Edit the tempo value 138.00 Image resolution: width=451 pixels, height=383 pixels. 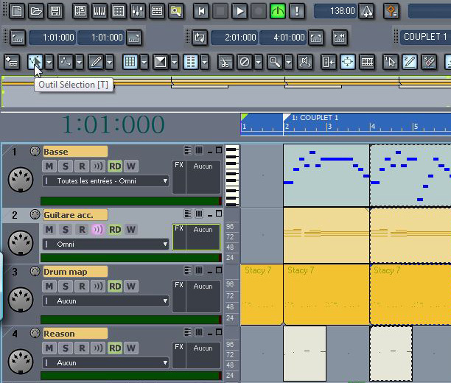[x=335, y=11]
